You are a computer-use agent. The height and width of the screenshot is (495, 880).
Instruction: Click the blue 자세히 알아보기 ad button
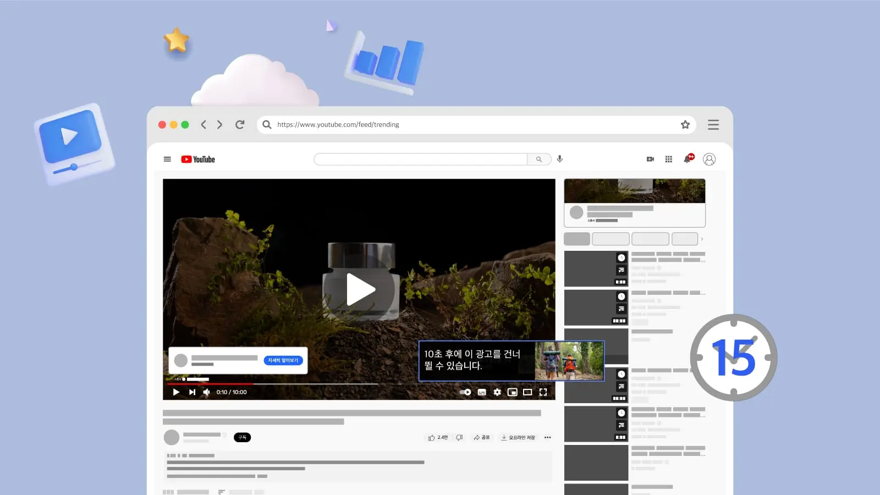[283, 360]
